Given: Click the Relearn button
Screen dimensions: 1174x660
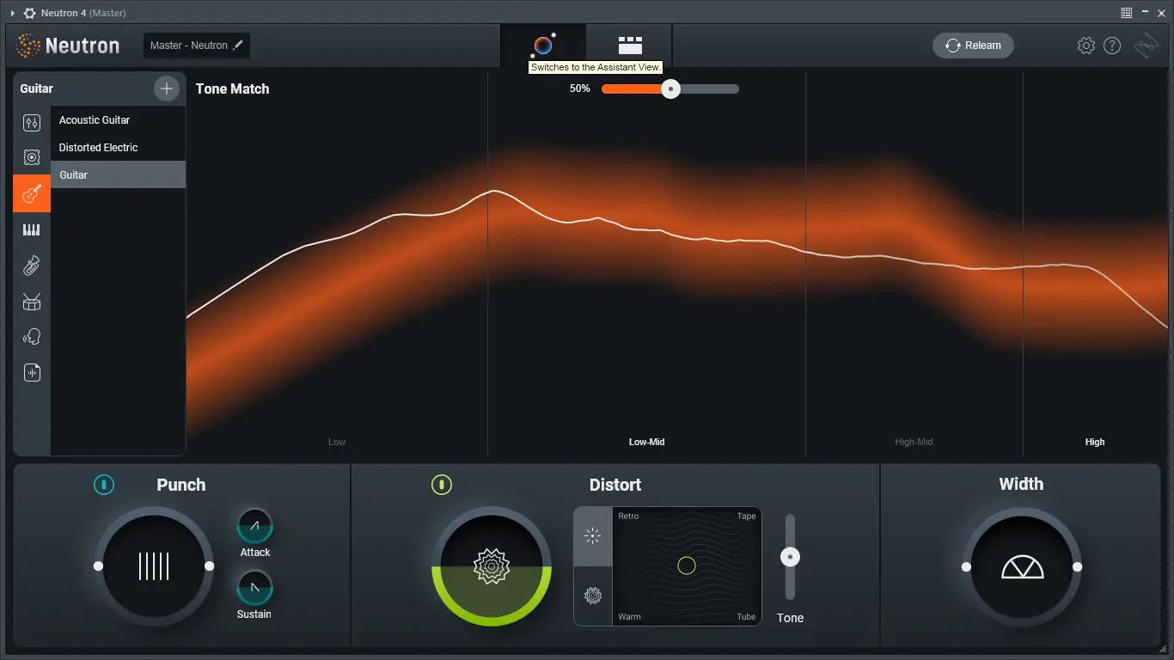Looking at the screenshot, I should (x=973, y=46).
